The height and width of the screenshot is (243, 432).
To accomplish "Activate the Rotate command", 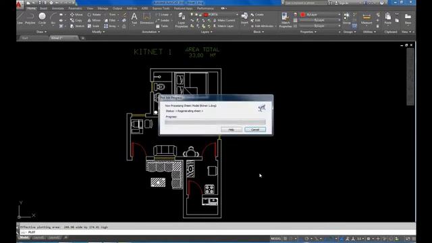I will pyautogui.click(x=94, y=15).
